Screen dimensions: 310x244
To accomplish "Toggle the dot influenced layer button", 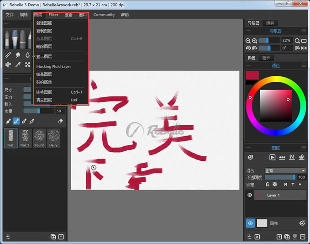I will tap(300, 185).
